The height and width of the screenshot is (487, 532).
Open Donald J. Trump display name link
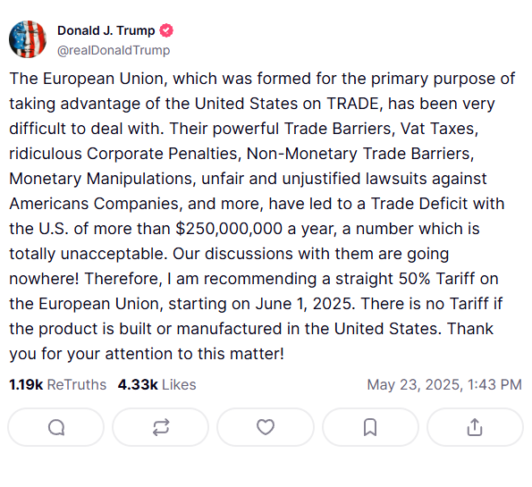point(106,30)
